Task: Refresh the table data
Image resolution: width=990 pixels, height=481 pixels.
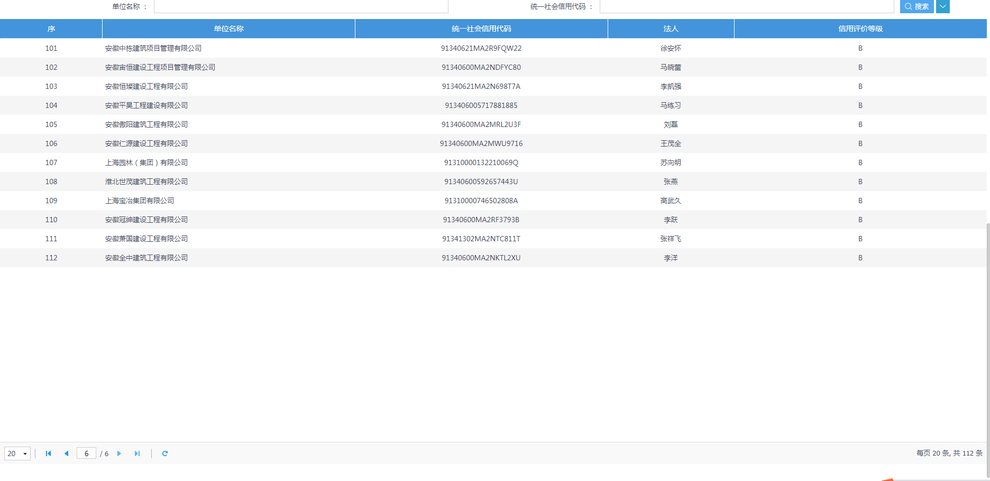Action: pyautogui.click(x=165, y=453)
